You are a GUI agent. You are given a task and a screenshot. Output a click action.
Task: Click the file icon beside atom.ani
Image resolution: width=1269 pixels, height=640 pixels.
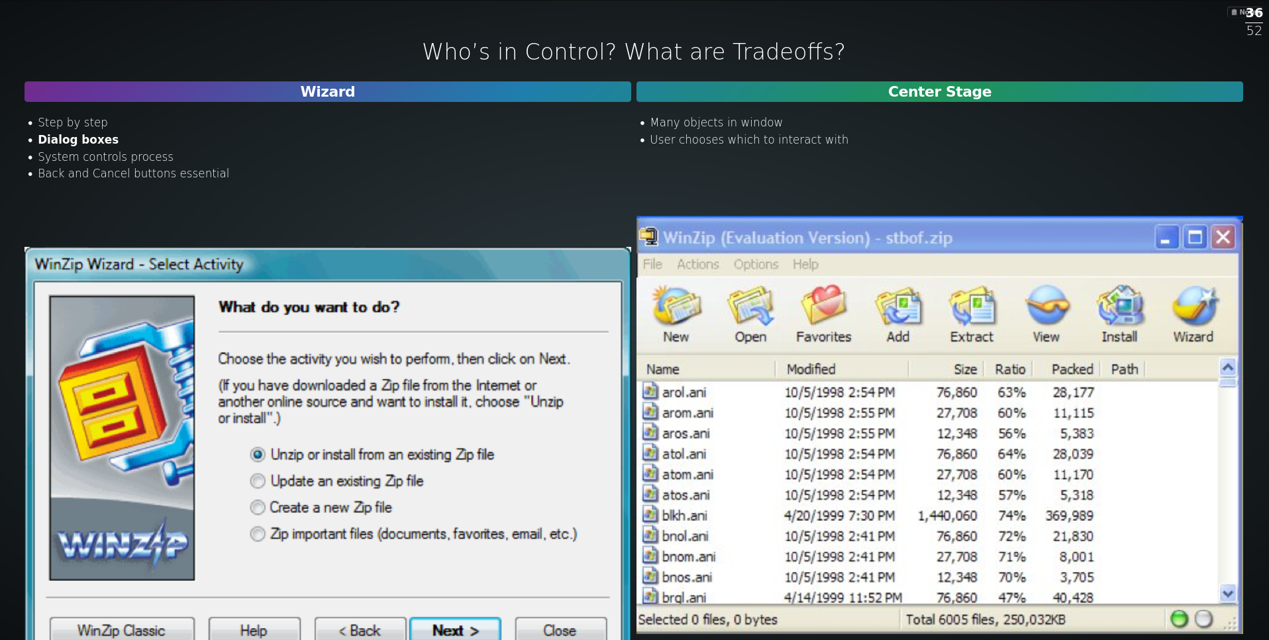[650, 473]
